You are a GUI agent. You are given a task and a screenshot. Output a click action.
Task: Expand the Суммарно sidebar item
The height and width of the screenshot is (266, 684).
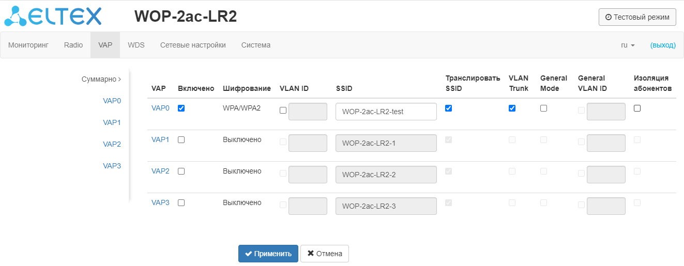101,80
